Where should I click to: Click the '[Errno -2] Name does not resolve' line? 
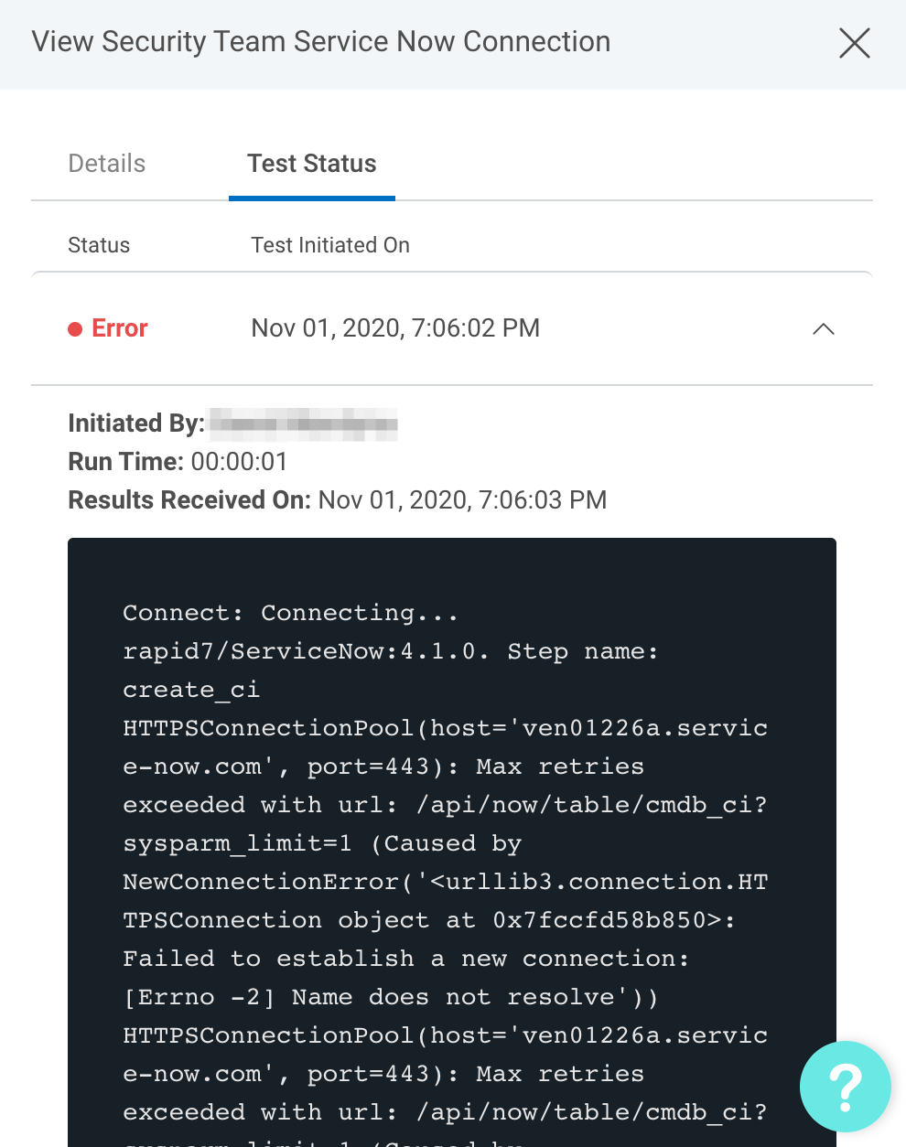[x=390, y=997]
